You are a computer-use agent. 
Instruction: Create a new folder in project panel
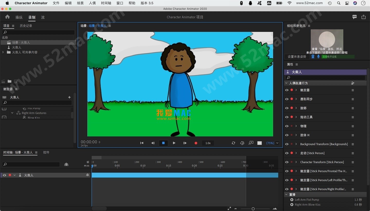[10, 81]
